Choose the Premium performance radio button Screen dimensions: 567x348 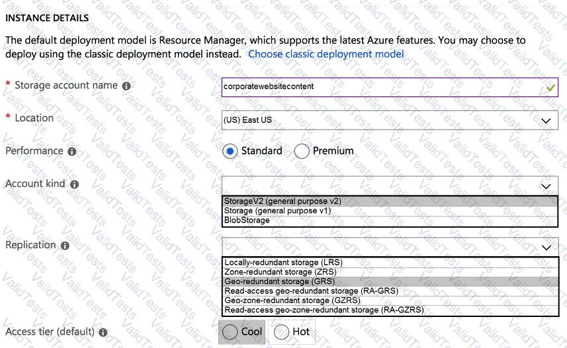click(302, 151)
